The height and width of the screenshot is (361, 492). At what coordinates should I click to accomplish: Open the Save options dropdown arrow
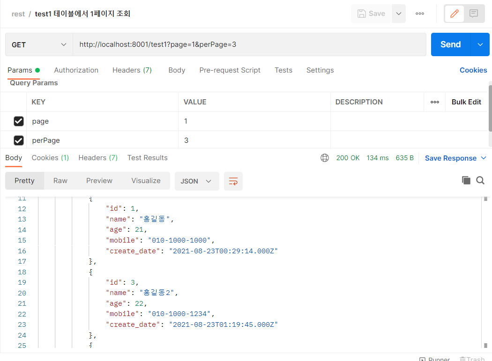point(398,14)
